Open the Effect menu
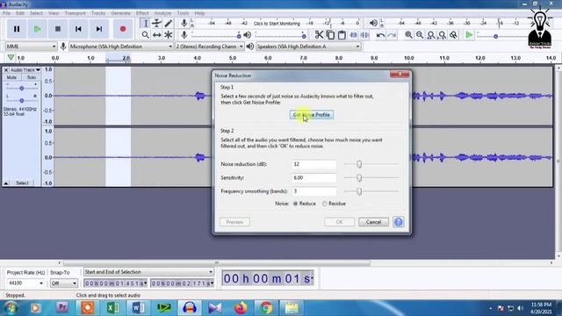This screenshot has width=562, height=316. coord(142,13)
